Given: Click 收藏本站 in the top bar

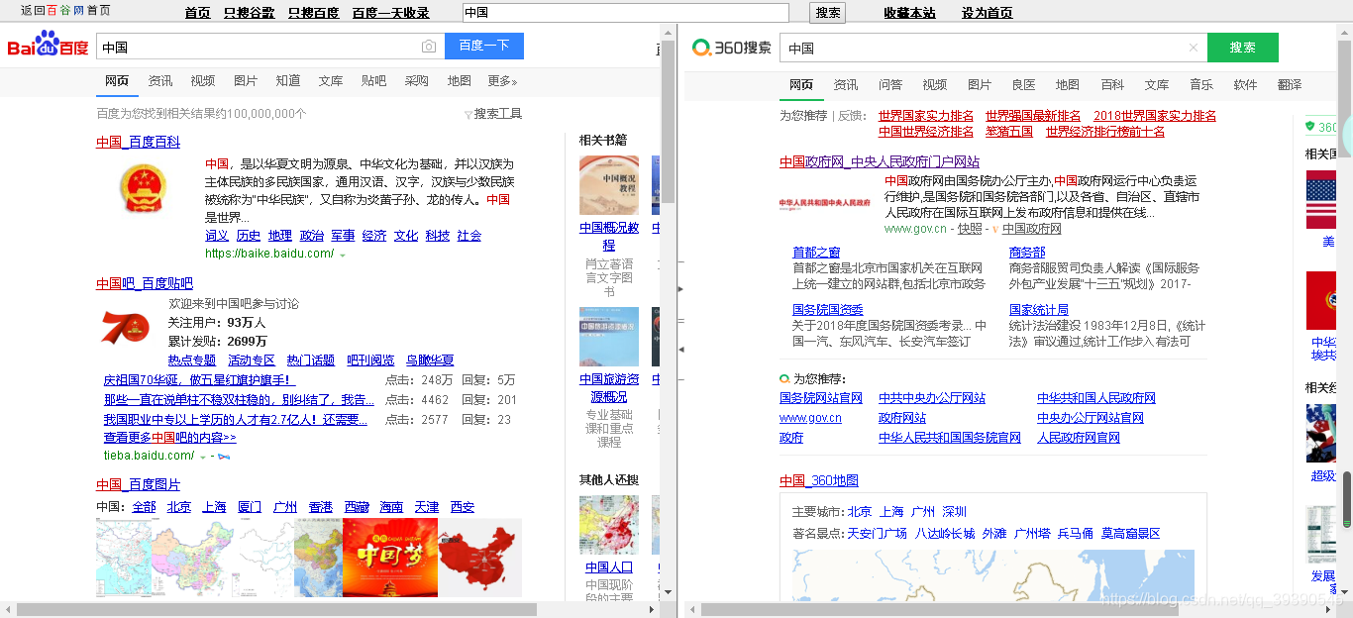Looking at the screenshot, I should pos(909,13).
